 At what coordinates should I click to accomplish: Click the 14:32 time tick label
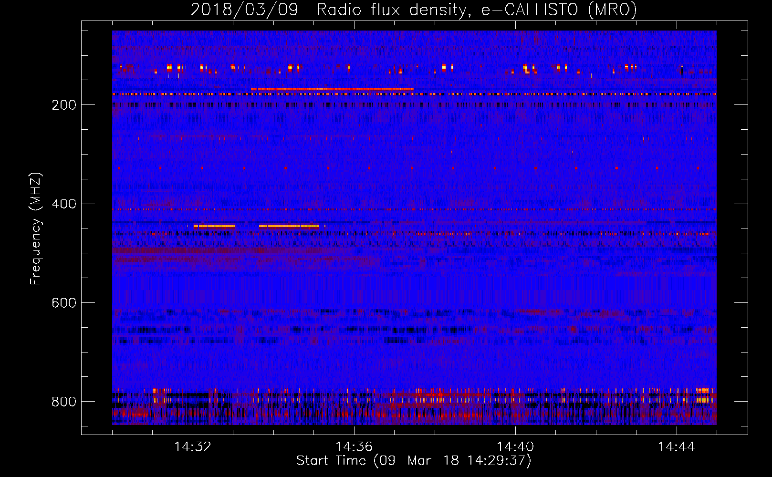tap(193, 447)
